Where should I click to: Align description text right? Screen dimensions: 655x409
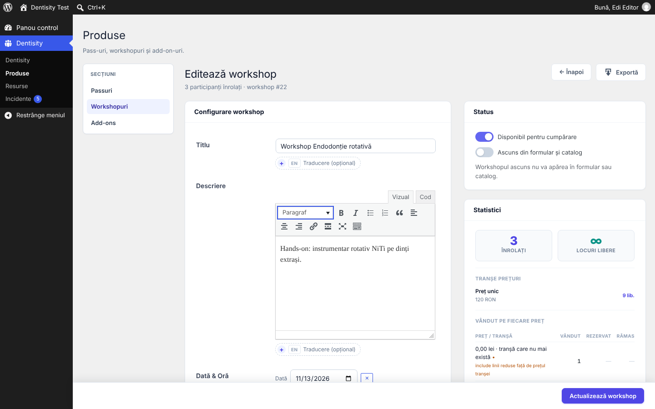coord(299,226)
